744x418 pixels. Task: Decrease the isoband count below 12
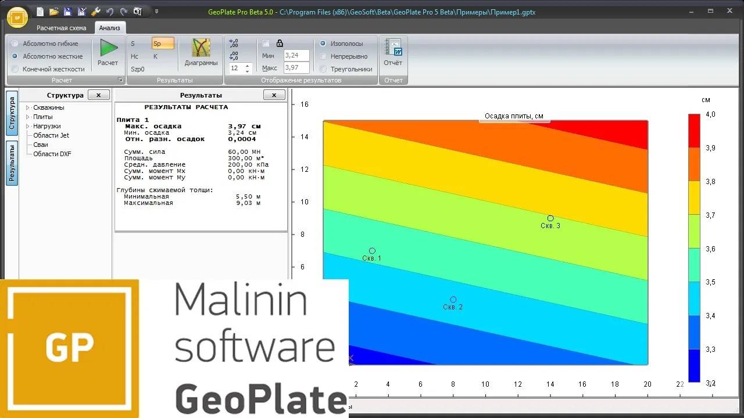[x=248, y=71]
